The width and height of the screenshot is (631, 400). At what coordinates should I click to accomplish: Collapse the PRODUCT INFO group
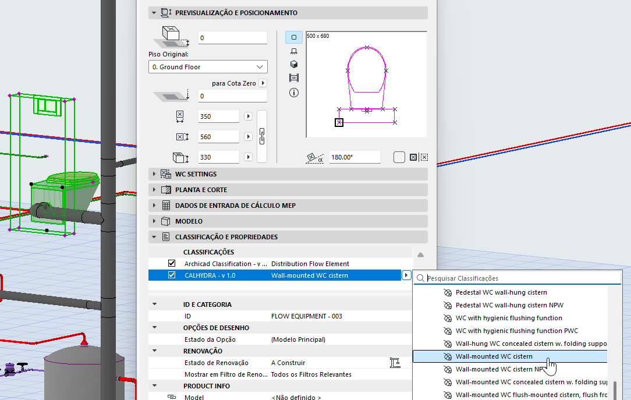click(x=154, y=385)
